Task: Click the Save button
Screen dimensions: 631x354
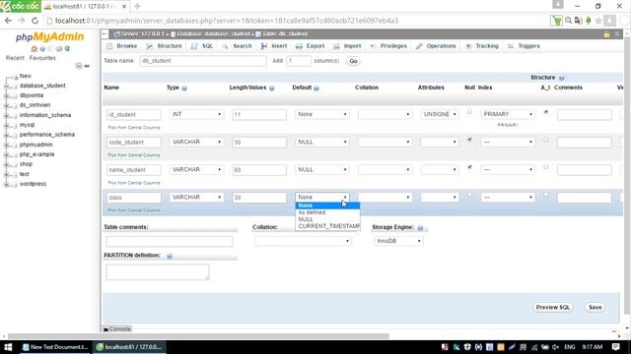Action: 595,308
